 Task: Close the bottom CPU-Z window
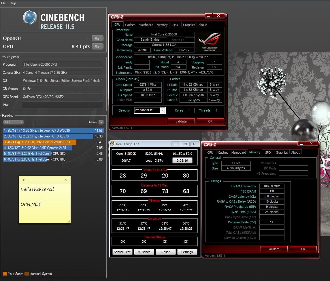[312, 144]
